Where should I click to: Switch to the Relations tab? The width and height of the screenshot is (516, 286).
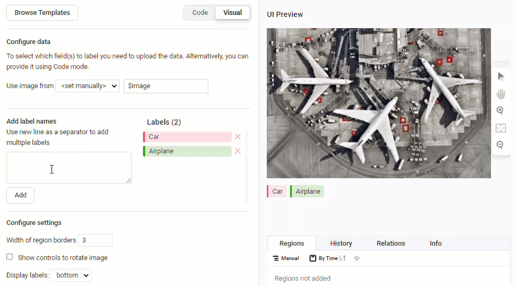(391, 243)
